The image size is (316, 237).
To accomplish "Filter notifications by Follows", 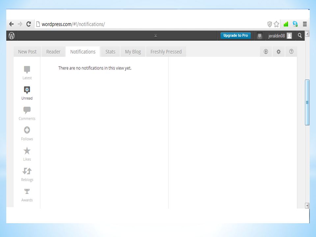I will click(x=27, y=134).
